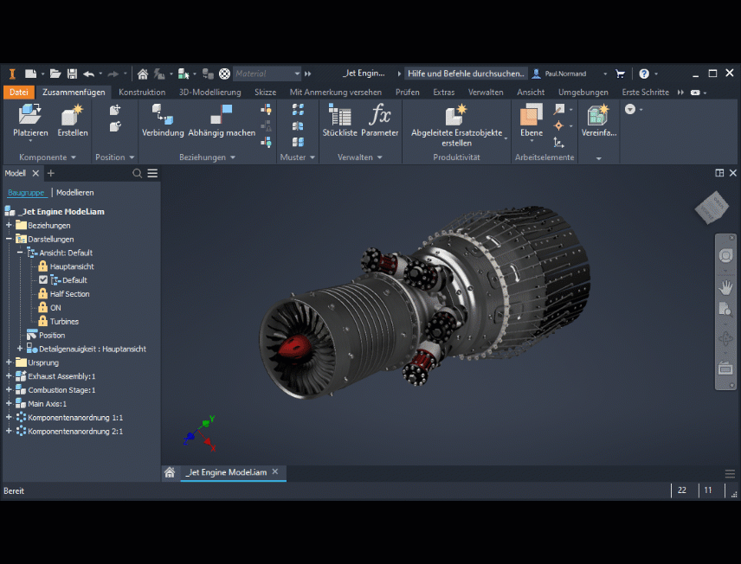
Task: Click the search icon in Model browser
Action: click(137, 173)
